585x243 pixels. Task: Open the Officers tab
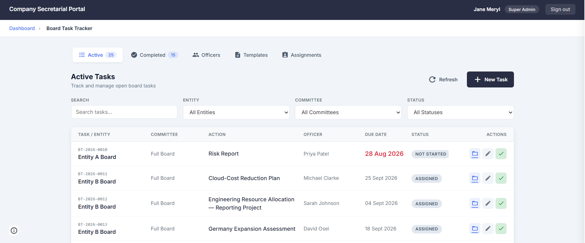pyautogui.click(x=206, y=55)
